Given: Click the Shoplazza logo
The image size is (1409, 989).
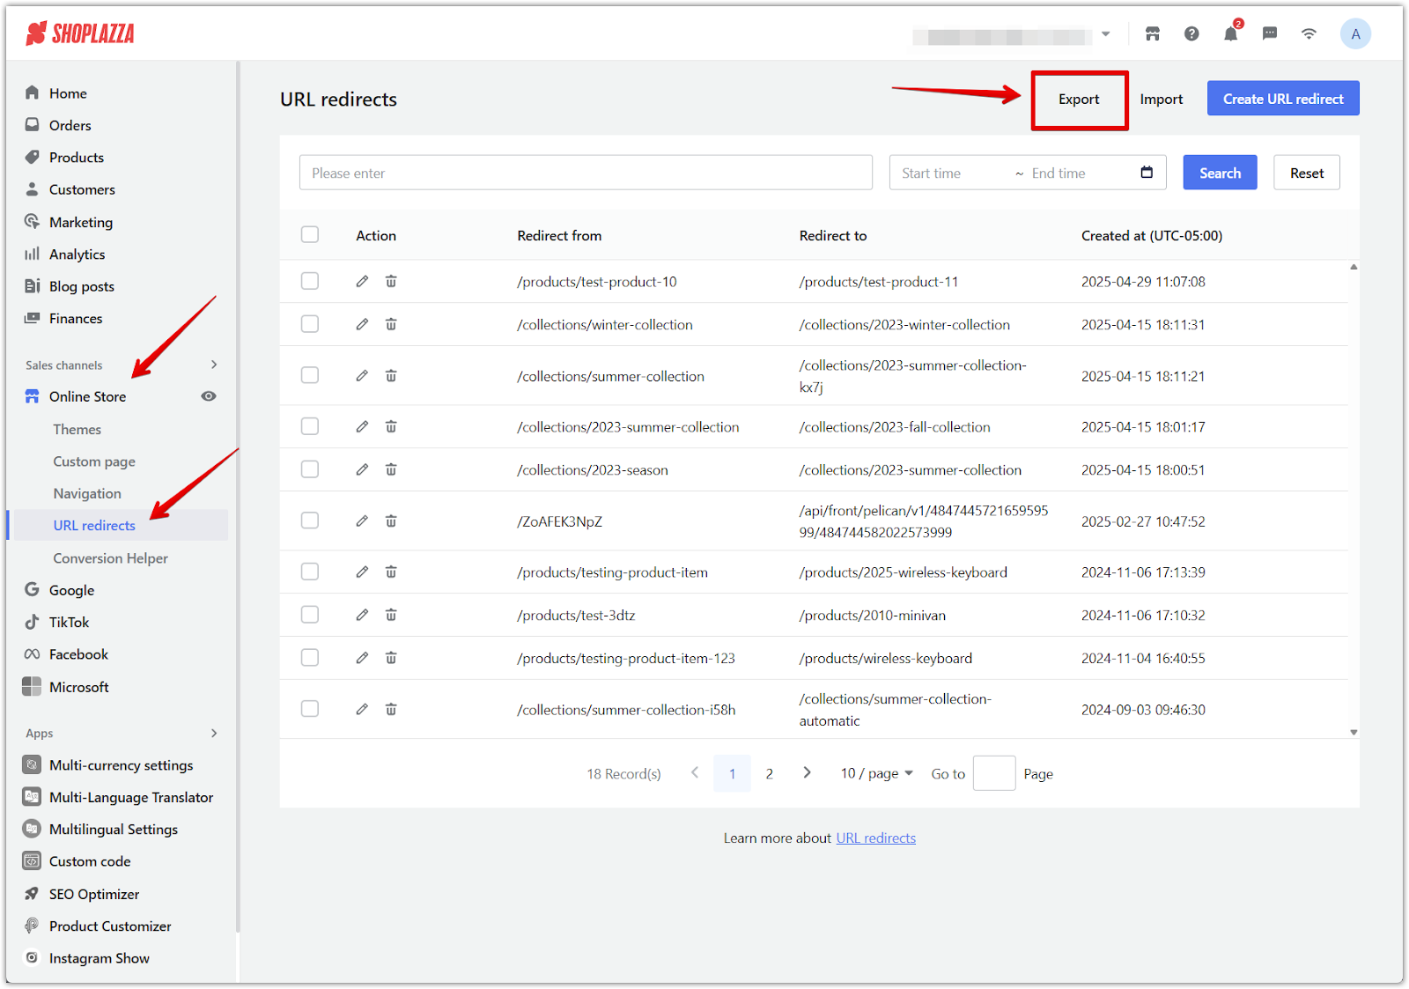Looking at the screenshot, I should [x=80, y=34].
